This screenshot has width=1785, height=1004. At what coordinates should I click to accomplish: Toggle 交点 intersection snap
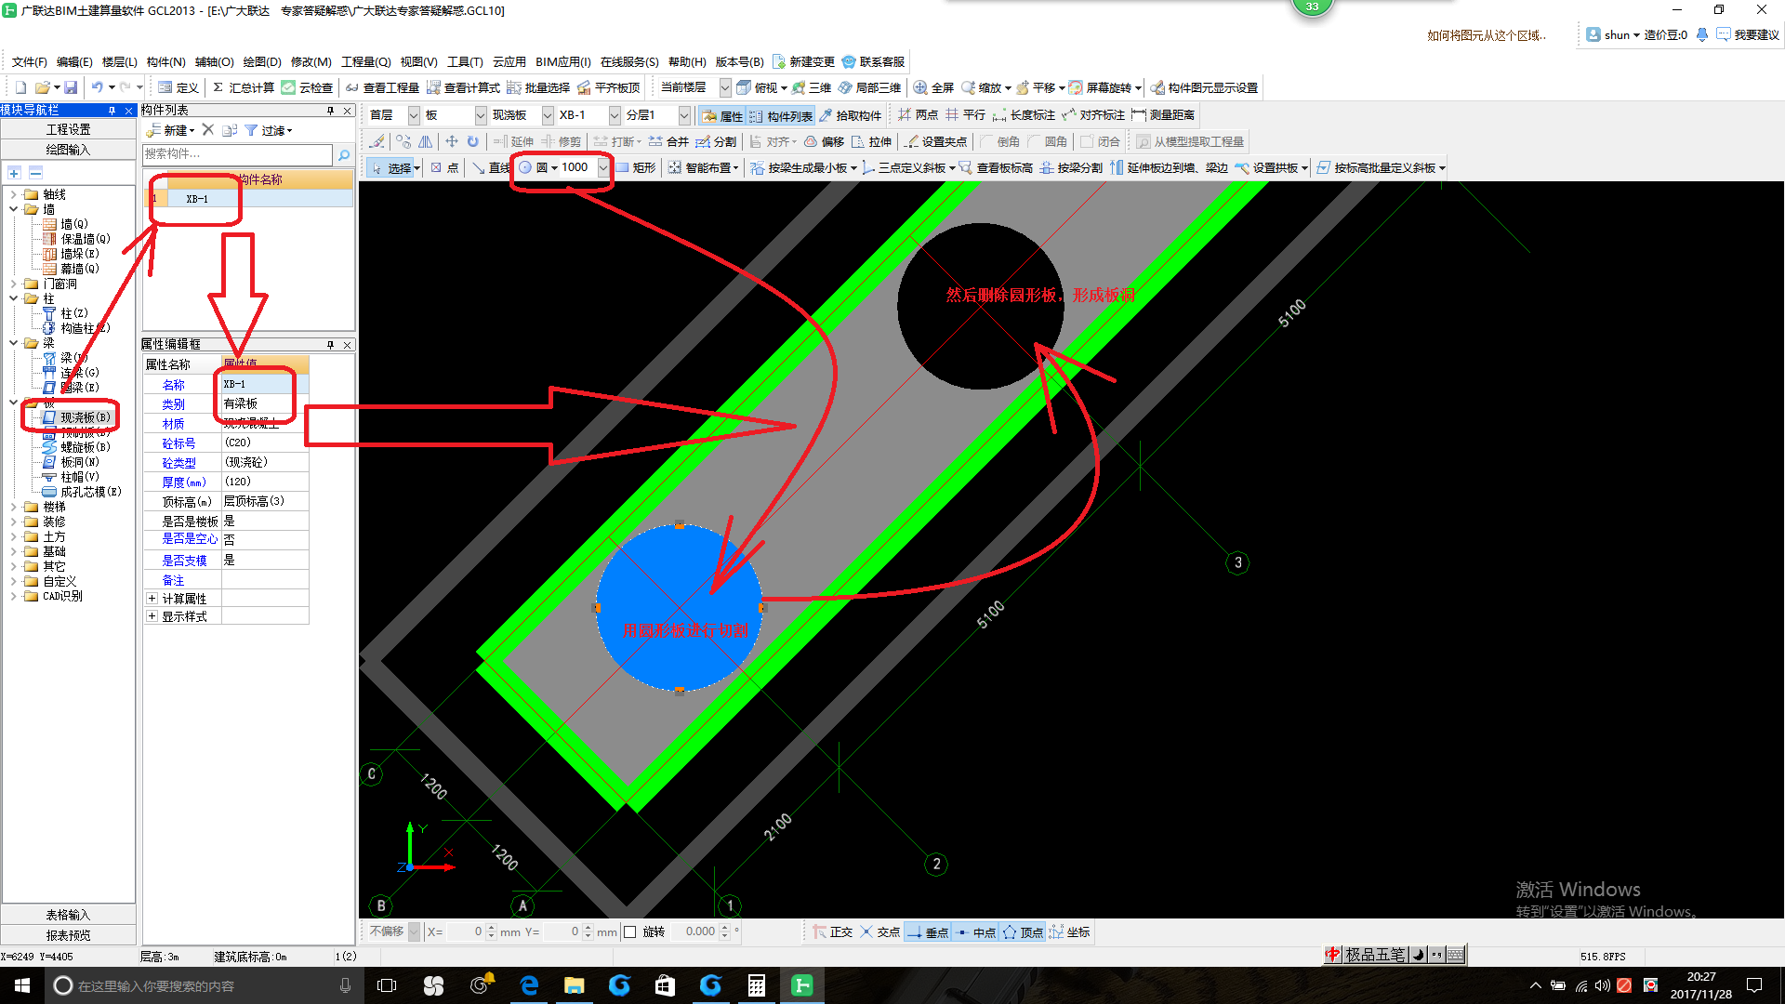point(879,931)
